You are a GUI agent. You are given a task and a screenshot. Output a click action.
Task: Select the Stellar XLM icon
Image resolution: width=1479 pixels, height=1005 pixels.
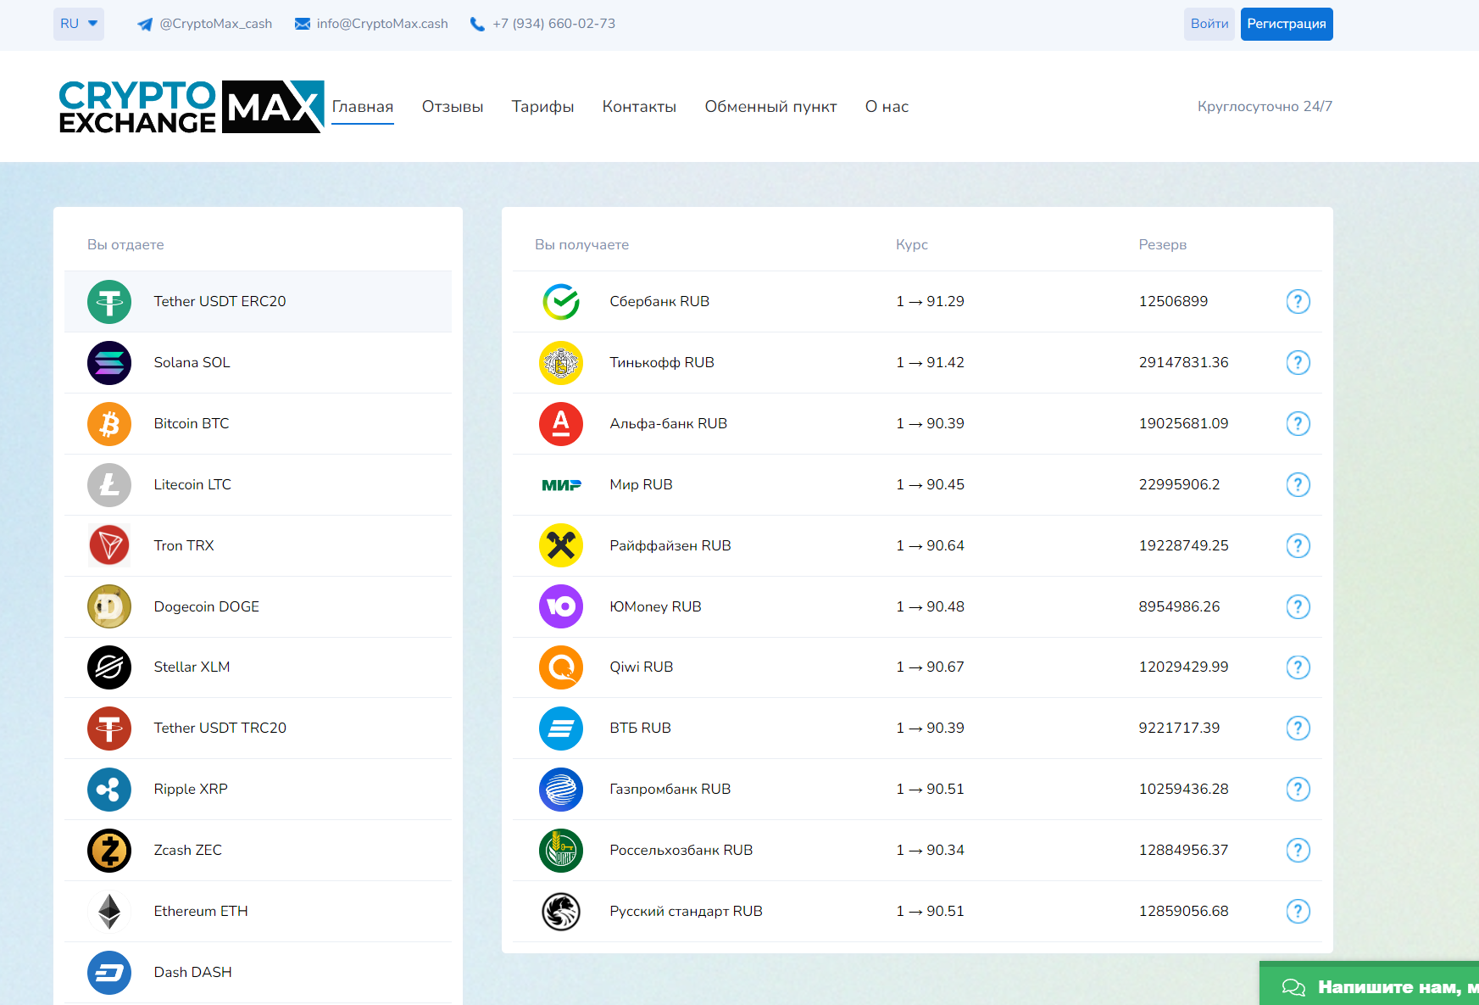coord(109,667)
